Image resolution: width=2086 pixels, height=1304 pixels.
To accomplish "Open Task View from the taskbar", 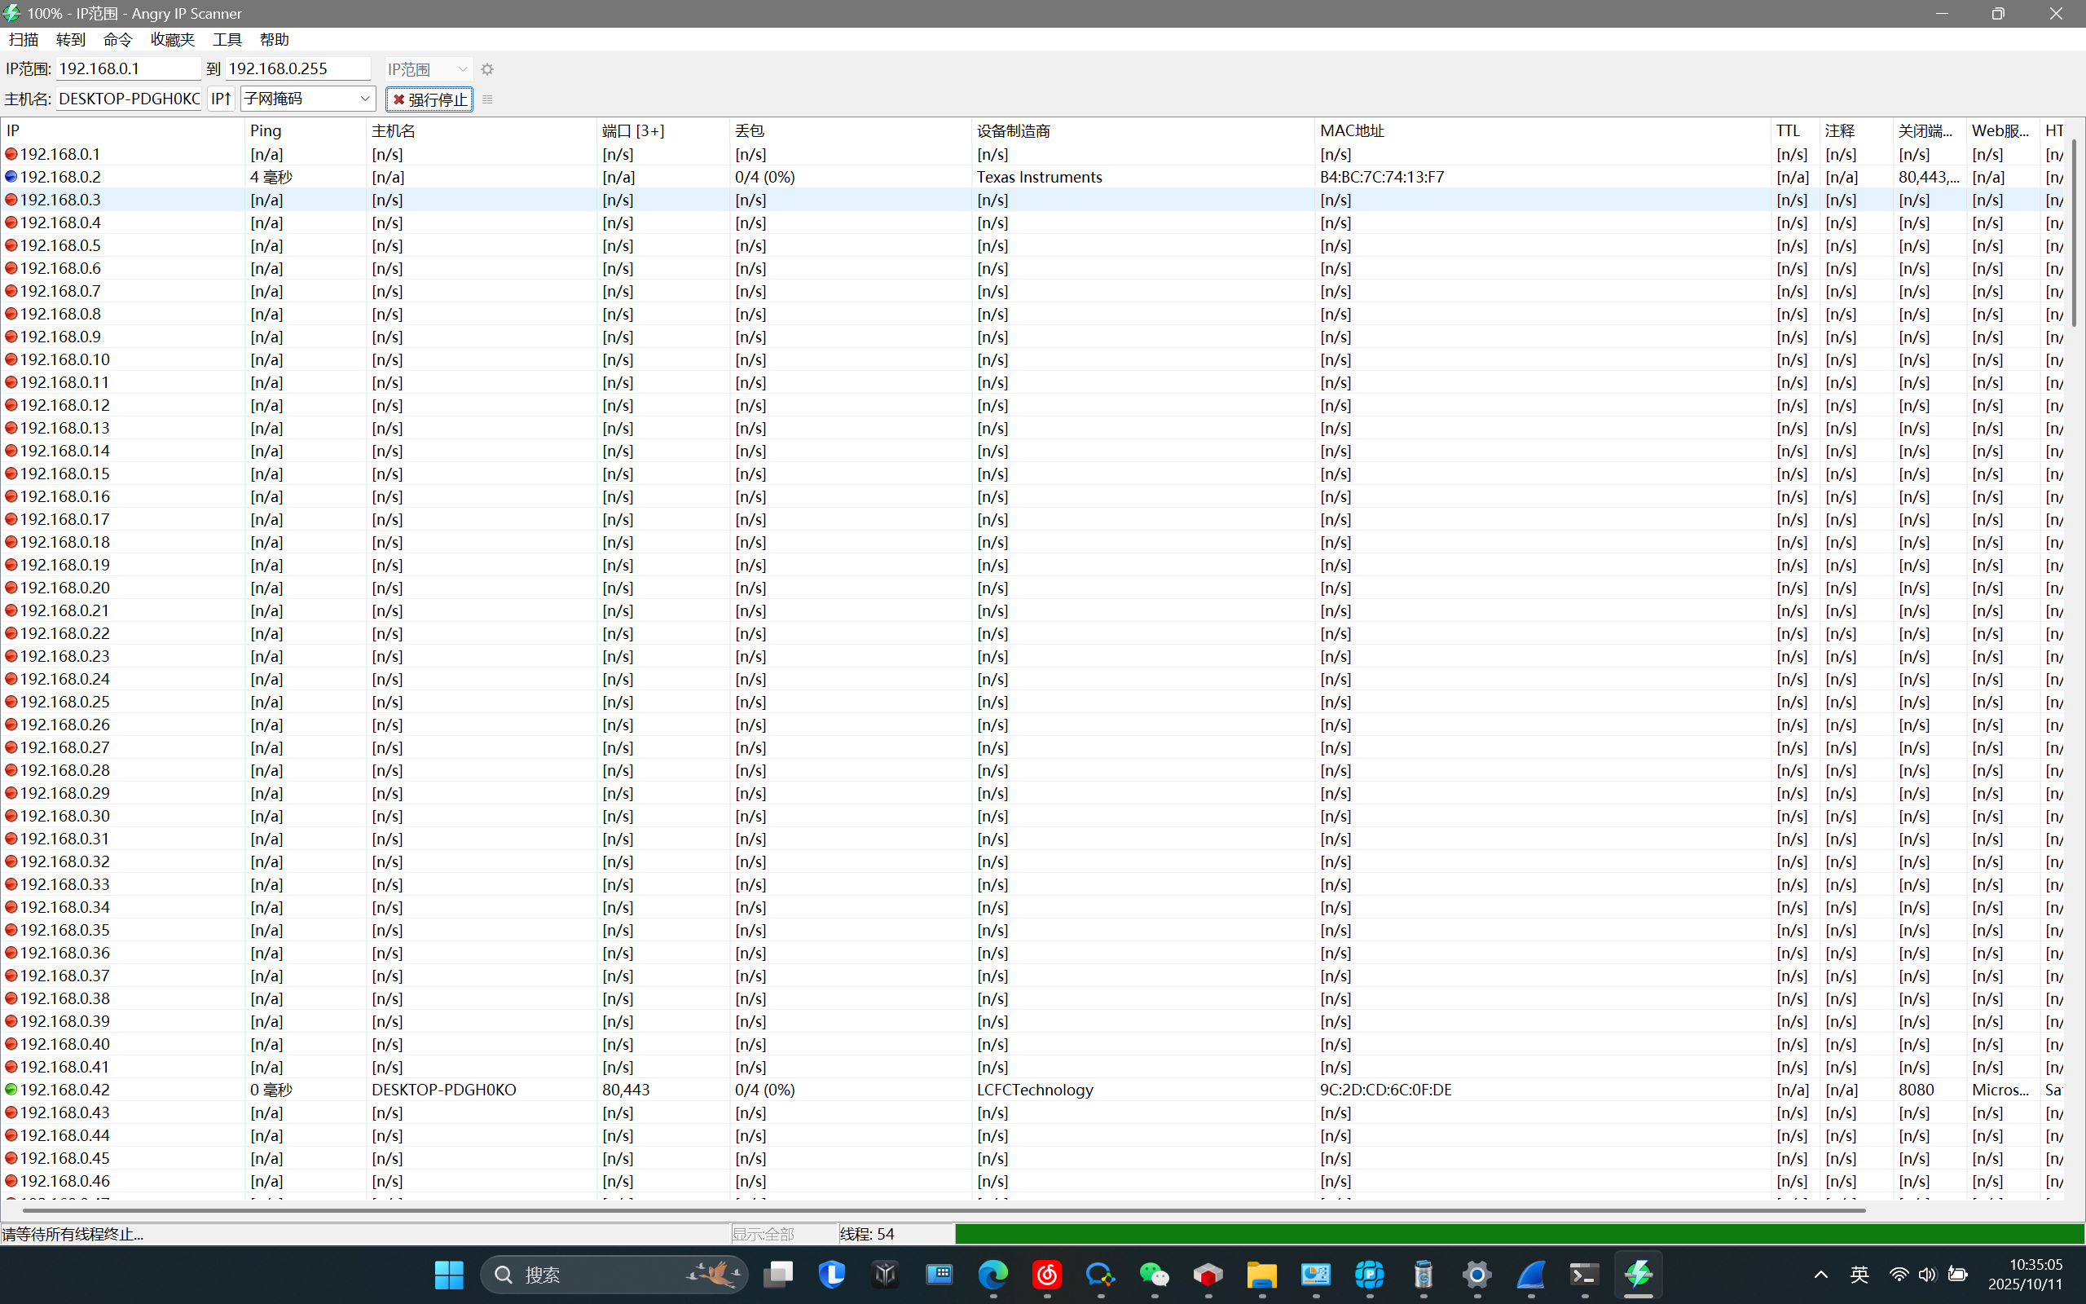I will tap(778, 1275).
